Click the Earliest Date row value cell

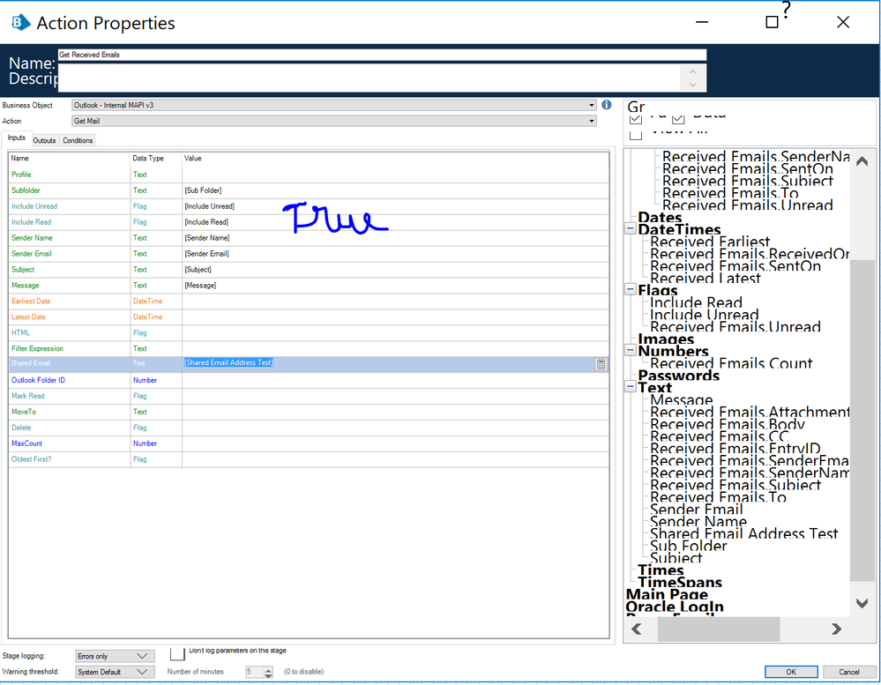[395, 301]
